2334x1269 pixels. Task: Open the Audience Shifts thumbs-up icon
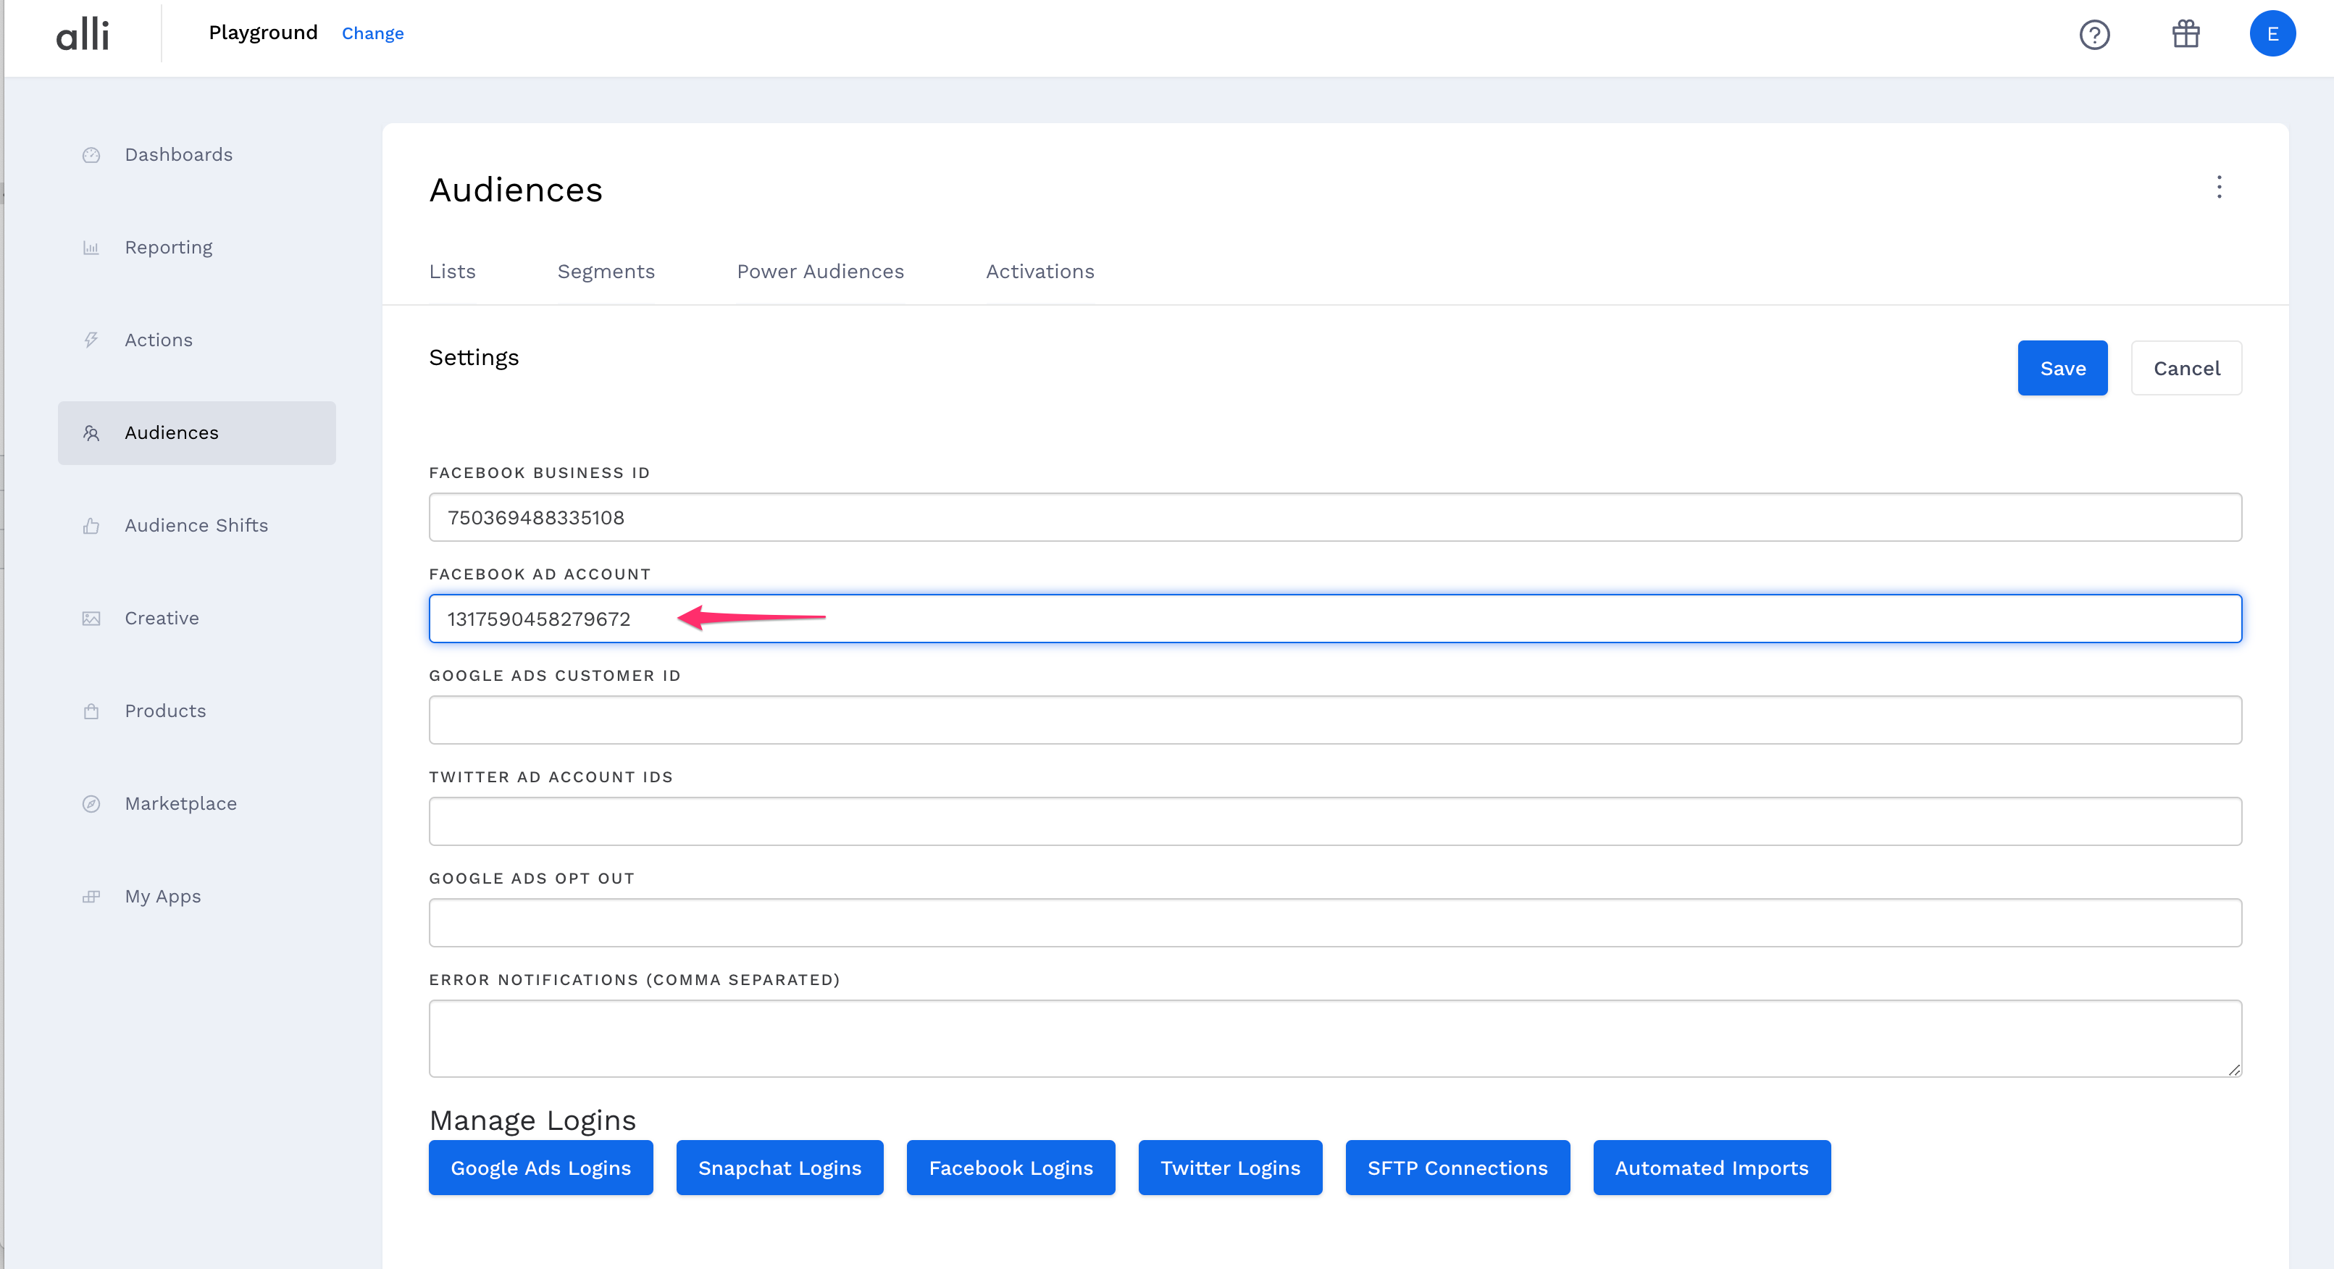click(x=91, y=525)
